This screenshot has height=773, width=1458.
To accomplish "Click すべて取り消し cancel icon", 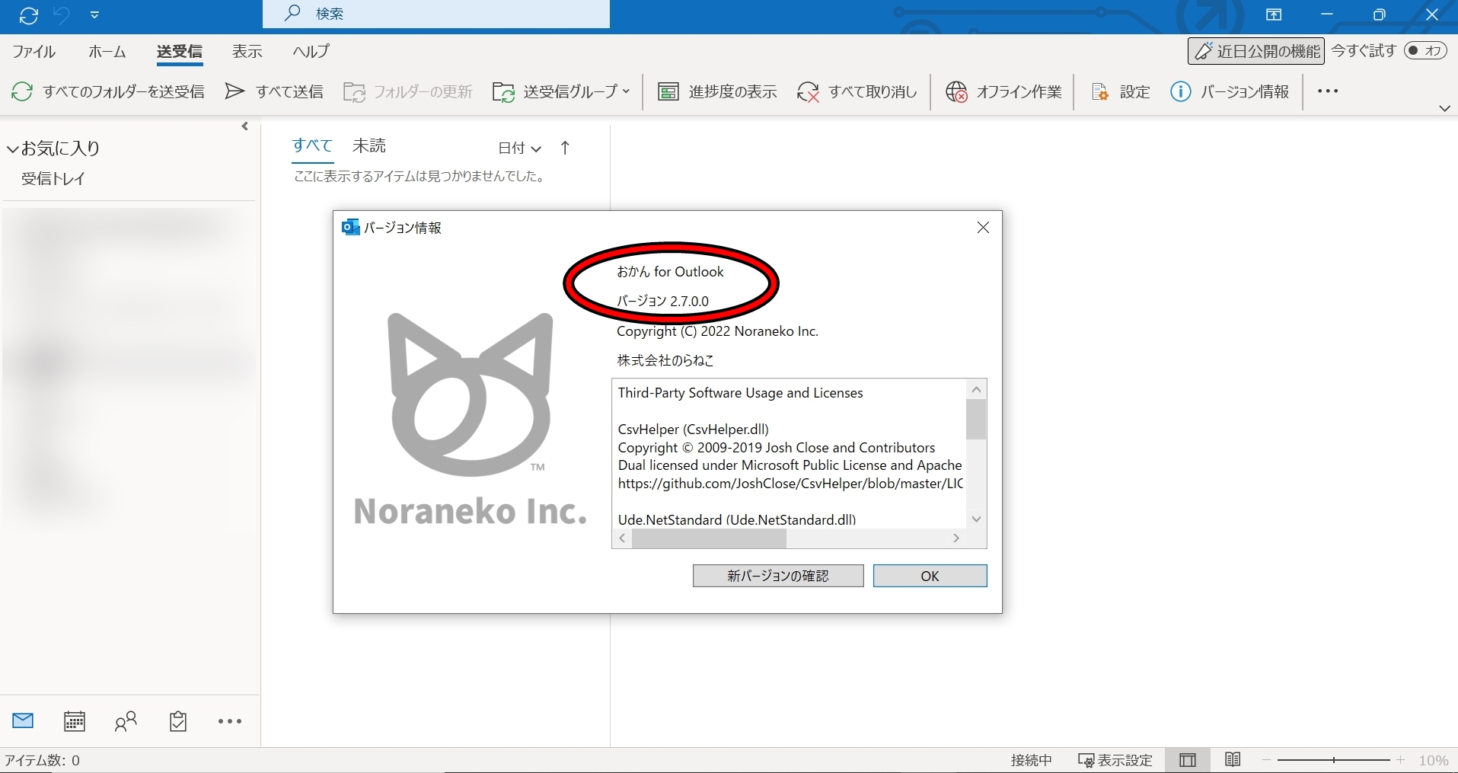I will click(808, 92).
